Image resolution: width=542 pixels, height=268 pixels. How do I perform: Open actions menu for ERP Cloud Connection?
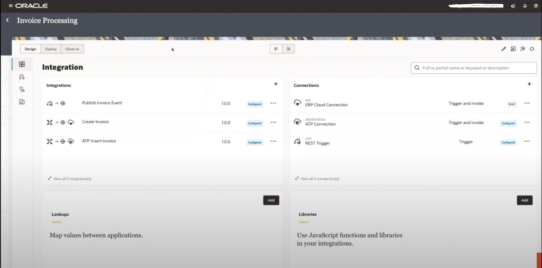(x=527, y=104)
